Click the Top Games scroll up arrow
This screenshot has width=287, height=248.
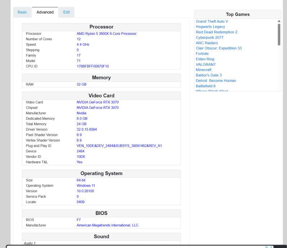pos(279,21)
